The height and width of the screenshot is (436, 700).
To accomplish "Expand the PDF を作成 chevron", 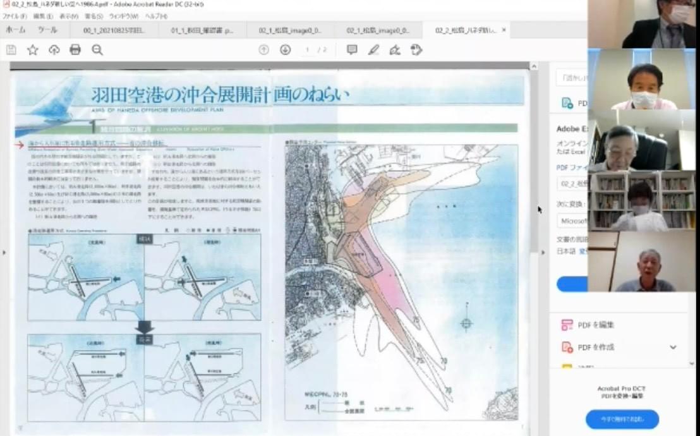I will click(673, 347).
